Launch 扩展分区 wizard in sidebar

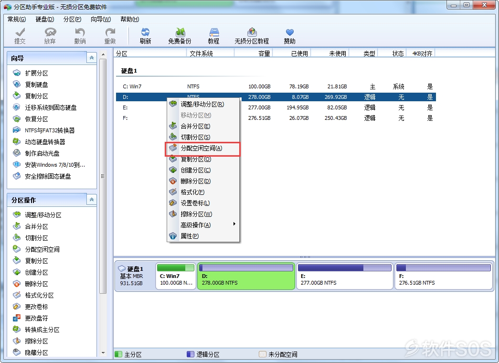pyautogui.click(x=31, y=73)
